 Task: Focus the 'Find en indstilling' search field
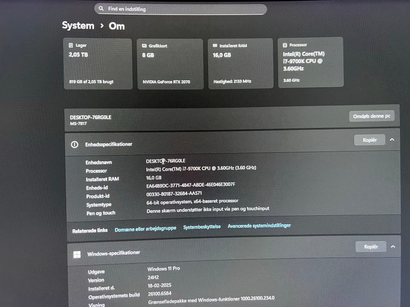tap(180, 9)
